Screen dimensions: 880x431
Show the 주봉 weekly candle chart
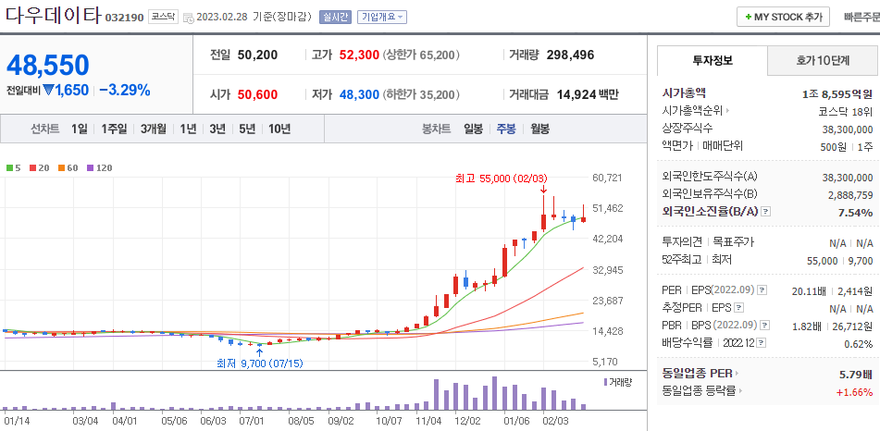506,129
